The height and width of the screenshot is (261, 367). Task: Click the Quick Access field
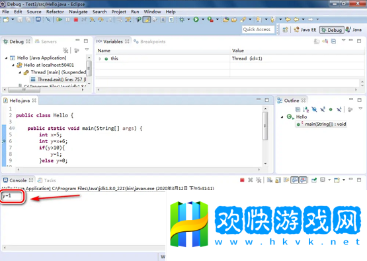(x=258, y=30)
